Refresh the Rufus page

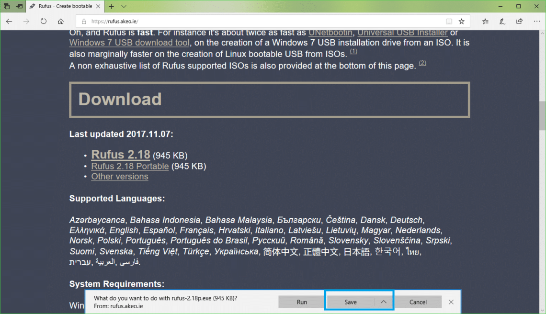point(44,22)
